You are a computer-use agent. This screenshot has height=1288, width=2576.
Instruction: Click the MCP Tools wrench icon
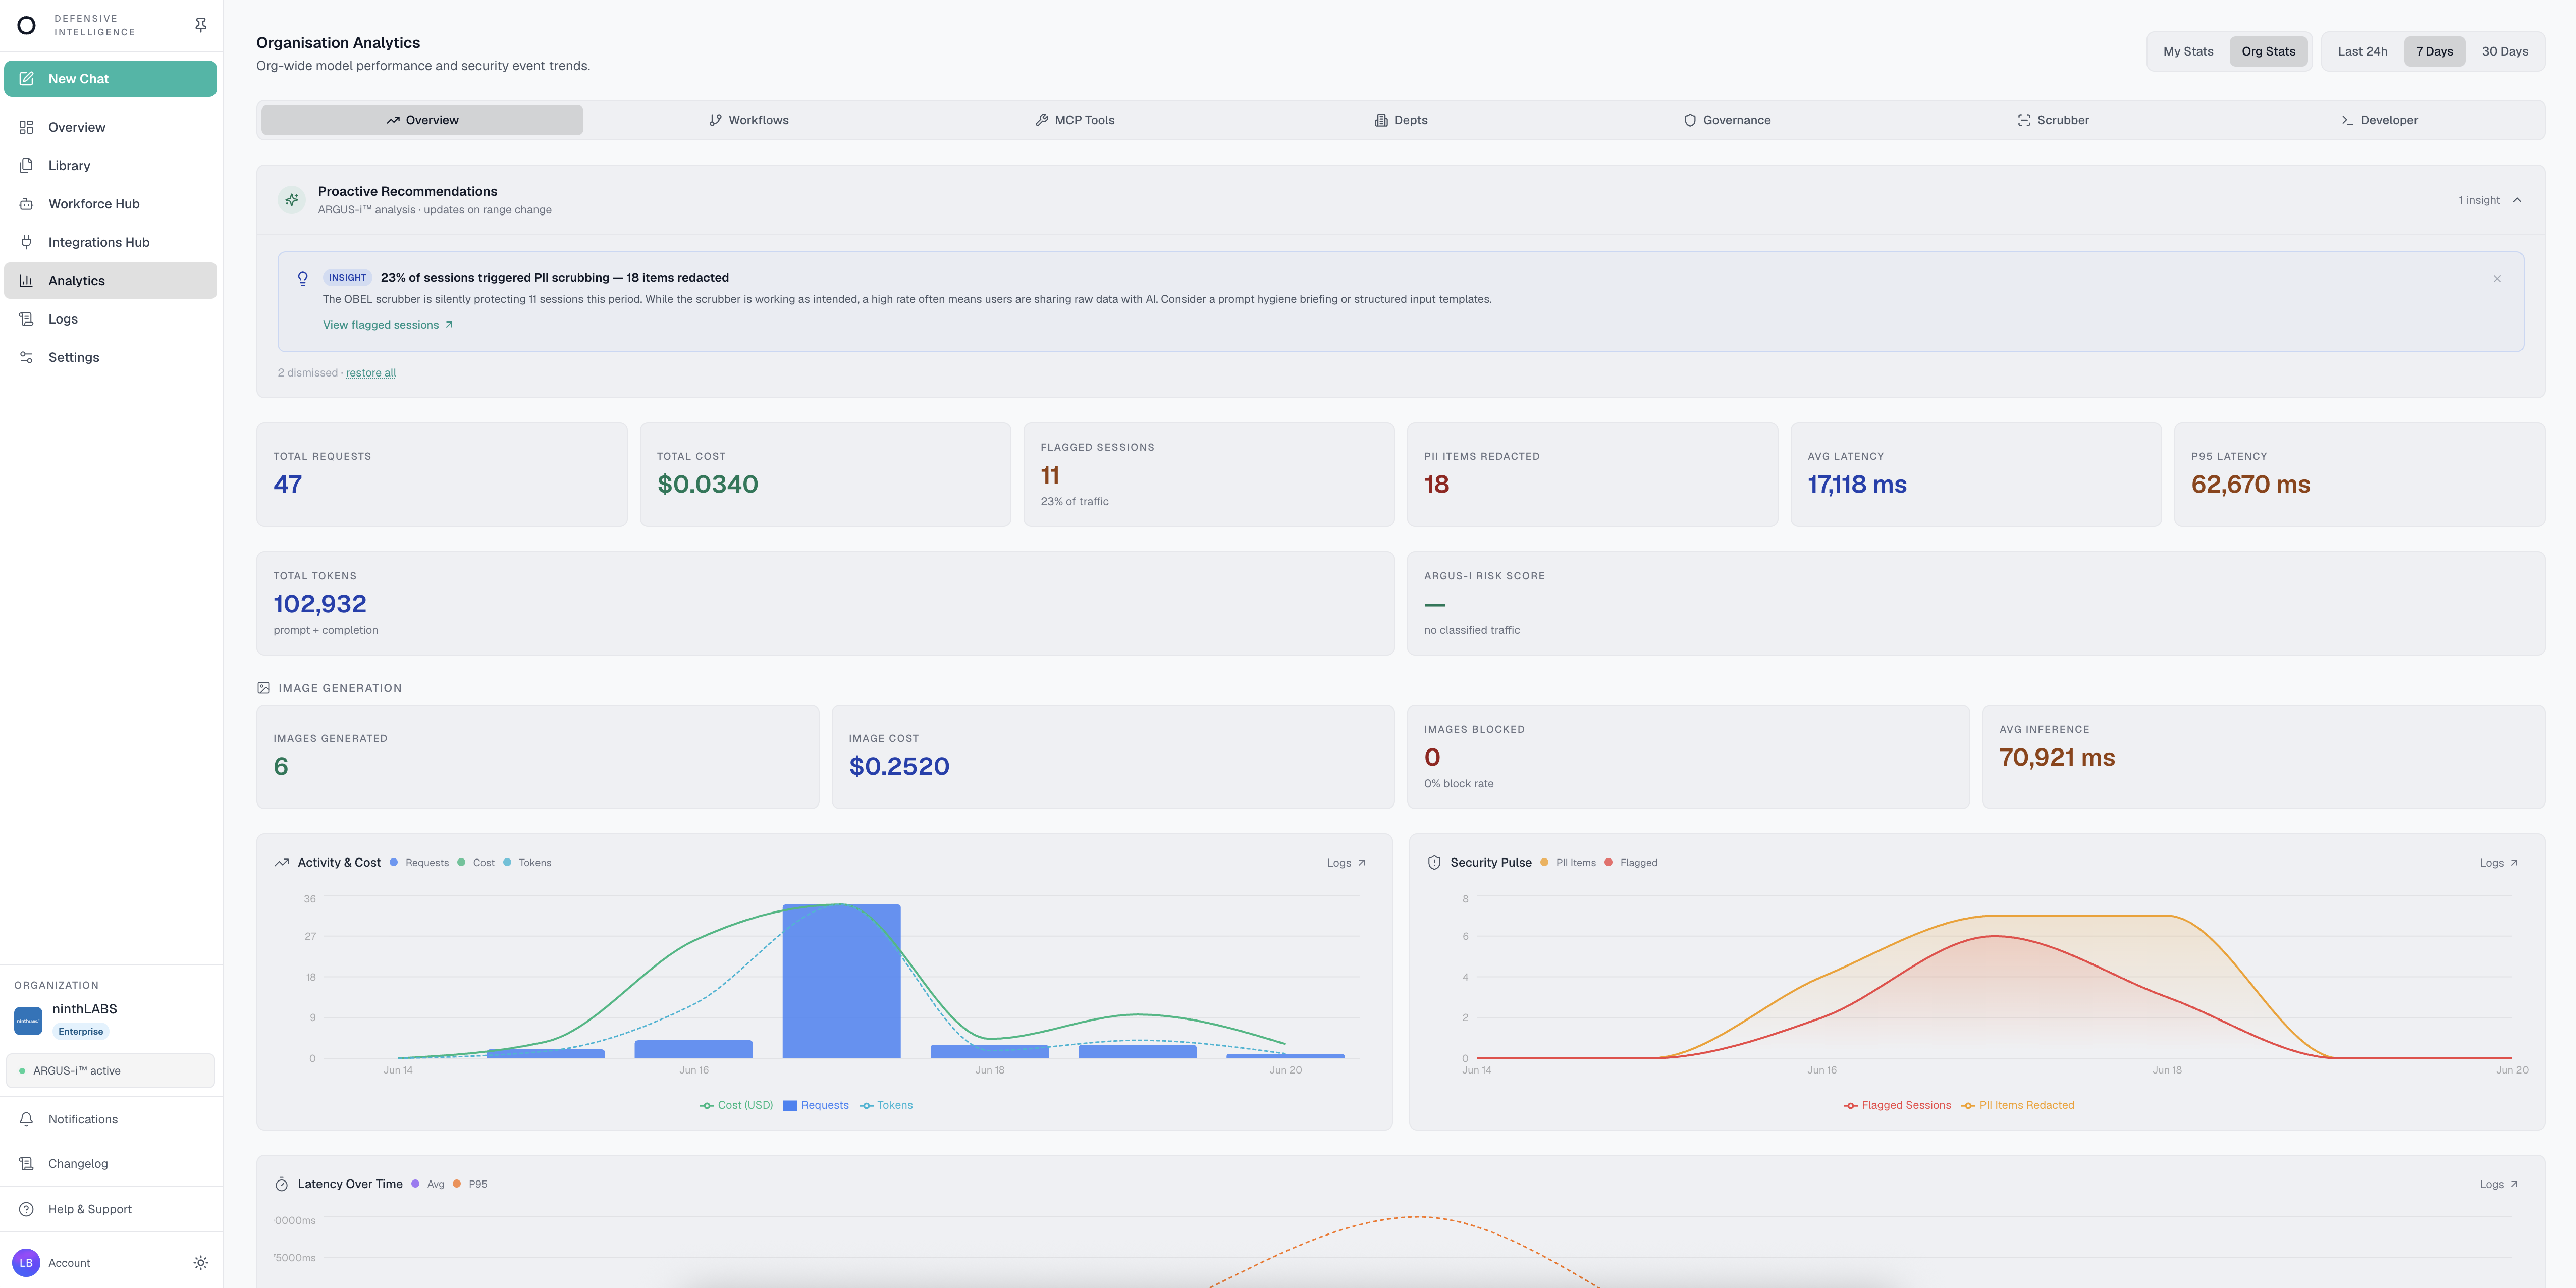point(1042,120)
